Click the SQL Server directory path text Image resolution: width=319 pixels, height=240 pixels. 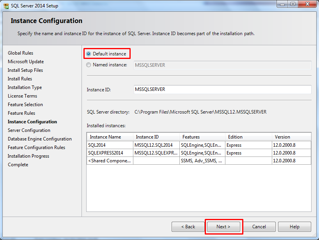[200, 112]
